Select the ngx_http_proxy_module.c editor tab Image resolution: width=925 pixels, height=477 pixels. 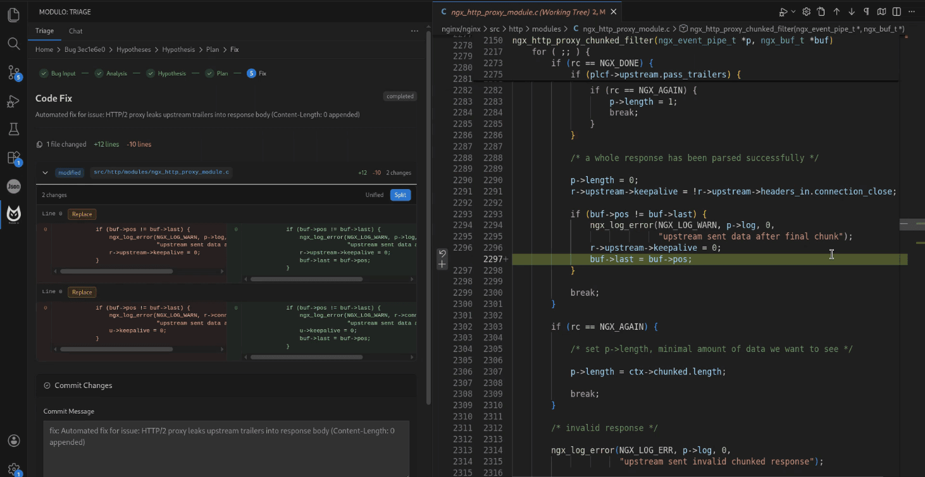pyautogui.click(x=522, y=12)
